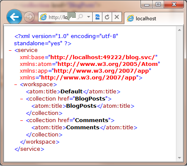Screen dimensions: 187x166
Task: Collapse the service element with minus sign
Action: click(x=10, y=50)
